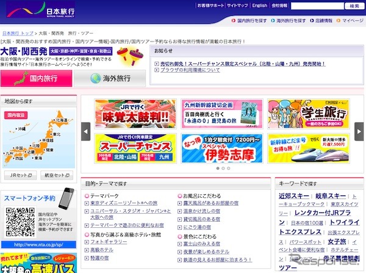Click the 国内宿泊 label on the map

tap(16, 115)
